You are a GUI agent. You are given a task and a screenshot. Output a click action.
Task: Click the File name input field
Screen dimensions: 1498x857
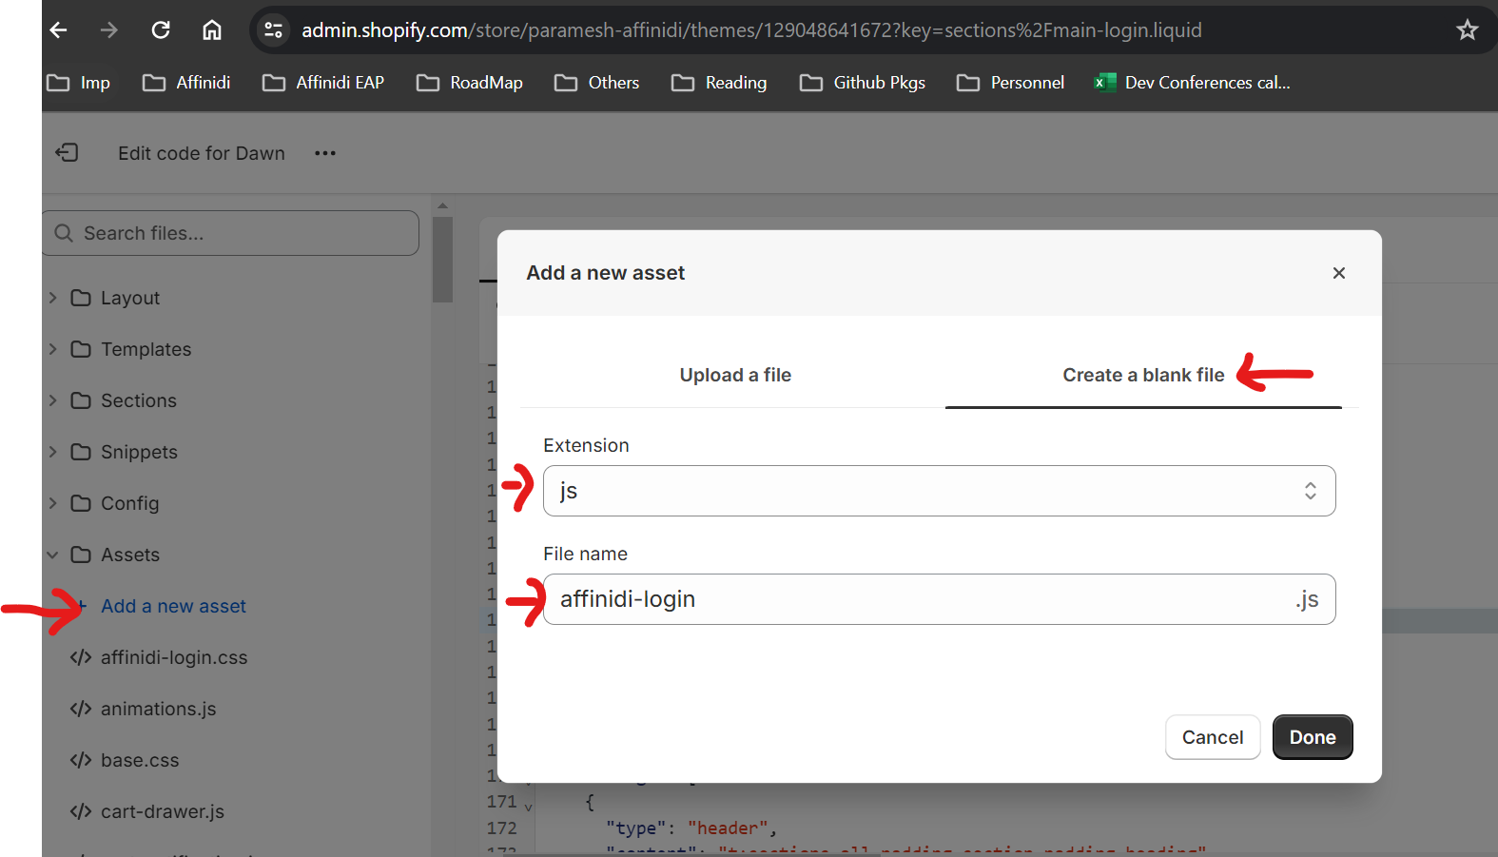point(940,599)
